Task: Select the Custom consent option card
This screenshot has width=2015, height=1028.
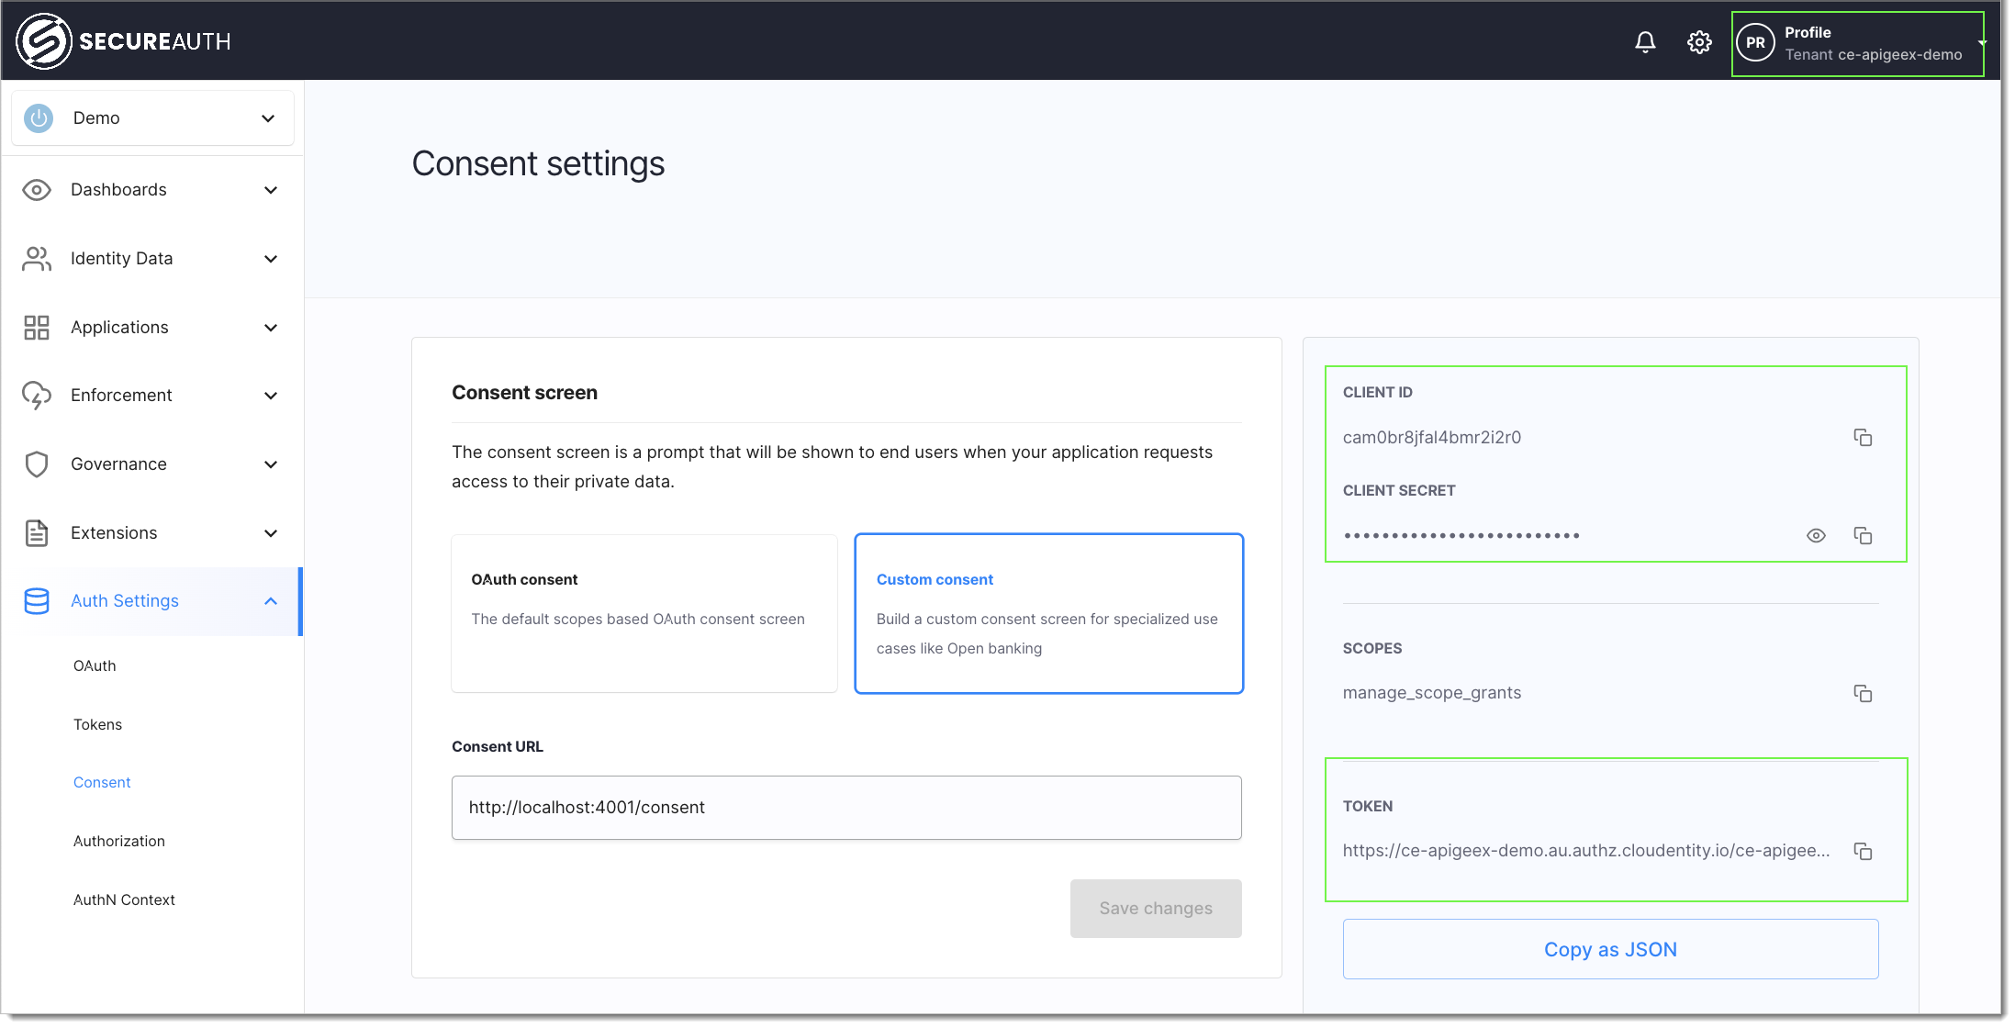Action: (1049, 613)
